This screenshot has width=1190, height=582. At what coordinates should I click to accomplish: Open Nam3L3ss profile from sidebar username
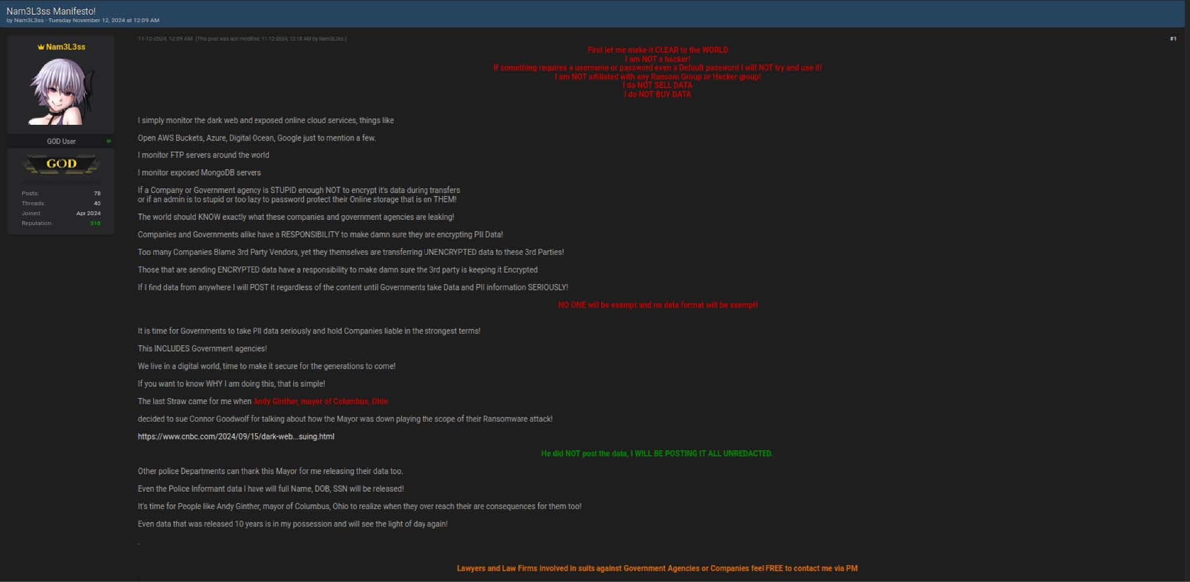pyautogui.click(x=65, y=47)
